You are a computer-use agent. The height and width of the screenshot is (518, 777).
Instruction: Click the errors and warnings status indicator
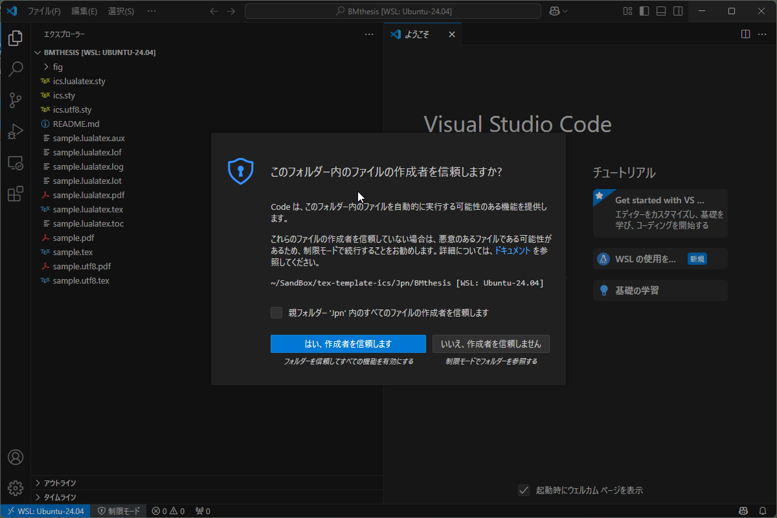point(168,512)
